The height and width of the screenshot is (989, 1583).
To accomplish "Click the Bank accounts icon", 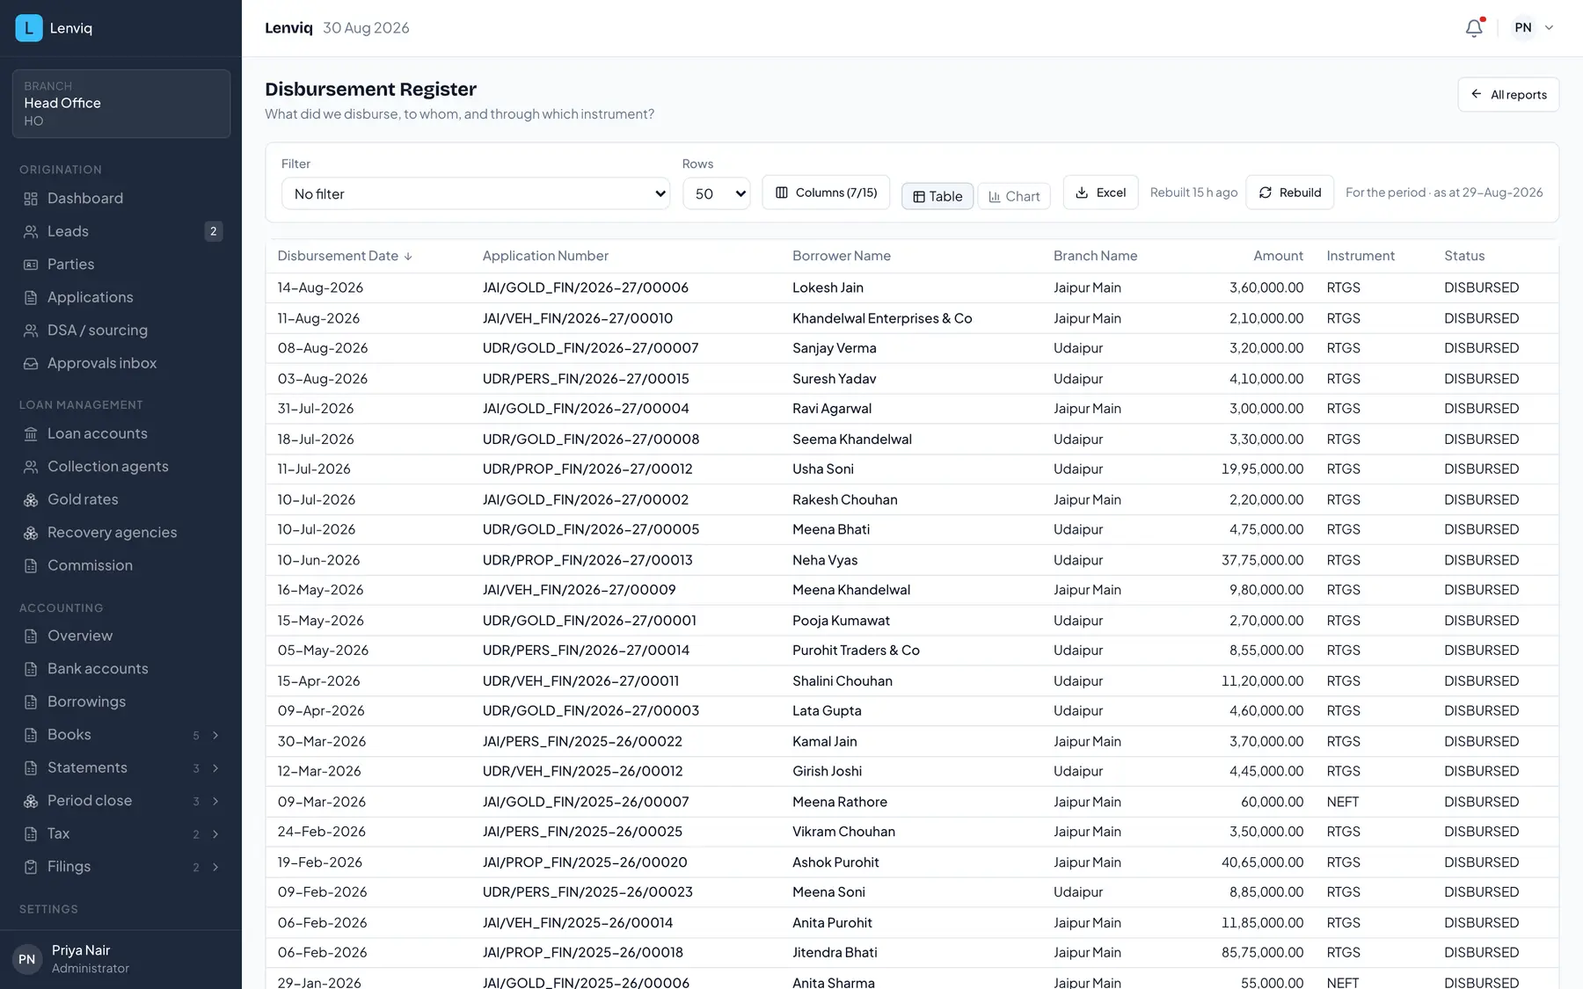I will [31, 669].
